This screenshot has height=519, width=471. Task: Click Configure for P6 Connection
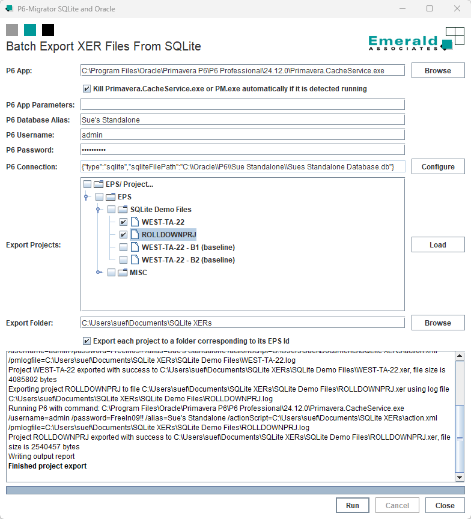[437, 166]
